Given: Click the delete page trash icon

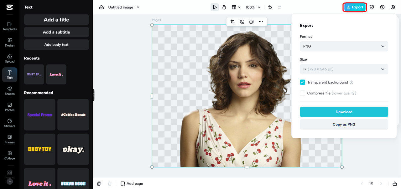Looking at the screenshot, I should click(x=110, y=184).
